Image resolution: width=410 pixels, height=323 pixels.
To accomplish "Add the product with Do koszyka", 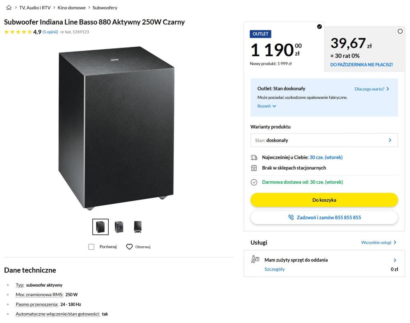I will [x=324, y=200].
